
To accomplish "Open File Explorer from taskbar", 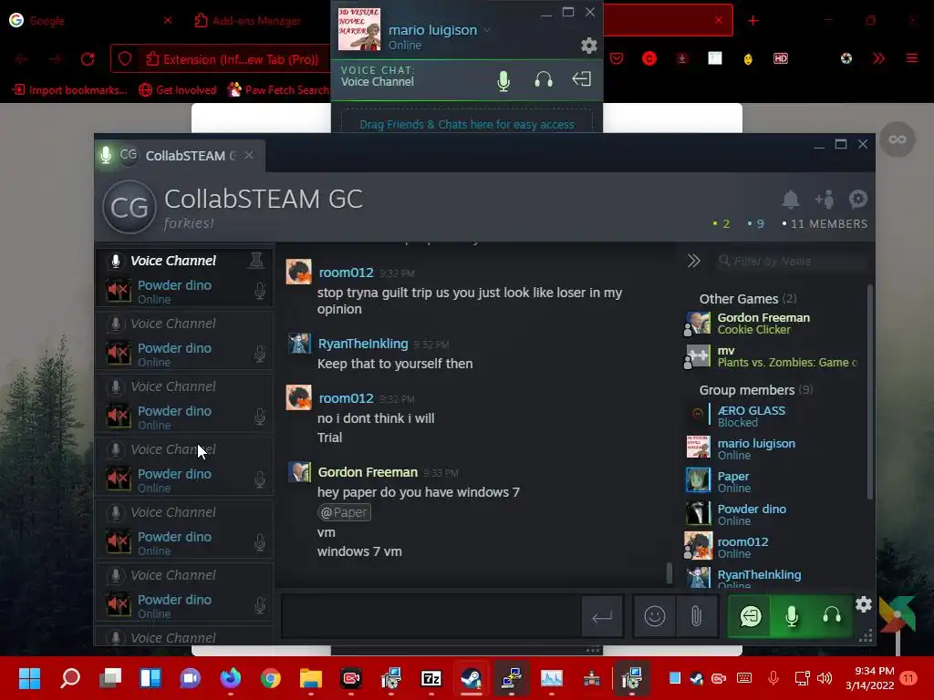I will pyautogui.click(x=310, y=678).
